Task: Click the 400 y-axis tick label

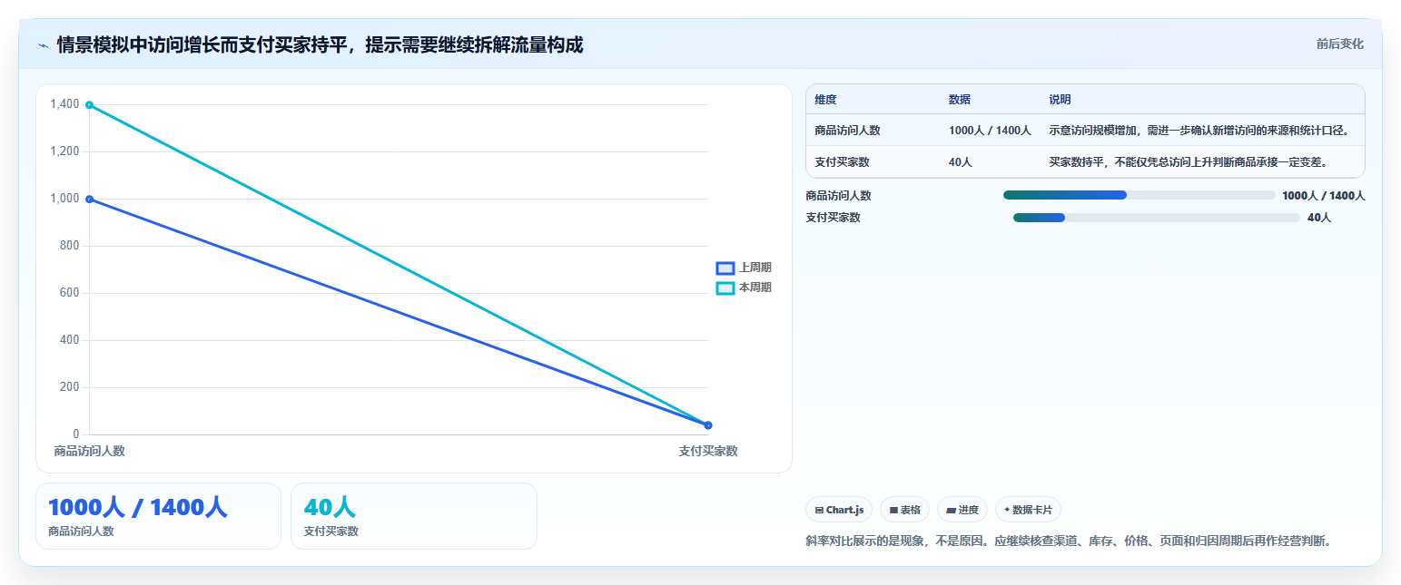Action: 70,340
